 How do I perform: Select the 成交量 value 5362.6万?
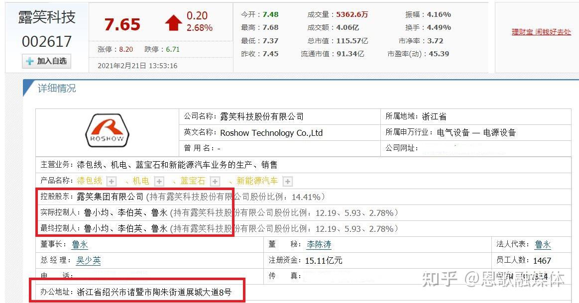click(352, 14)
